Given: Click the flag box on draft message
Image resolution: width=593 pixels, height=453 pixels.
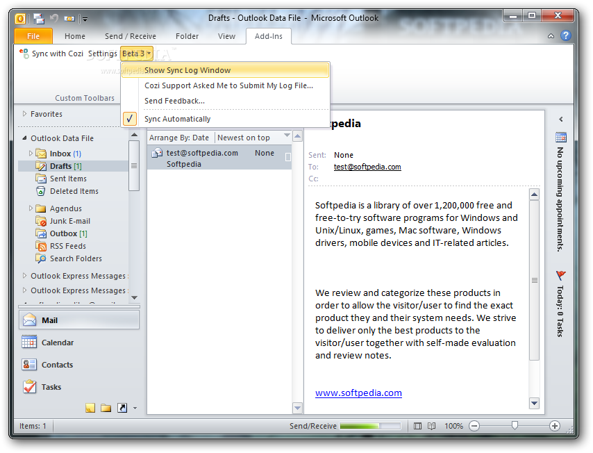Looking at the screenshot, I should click(x=287, y=157).
